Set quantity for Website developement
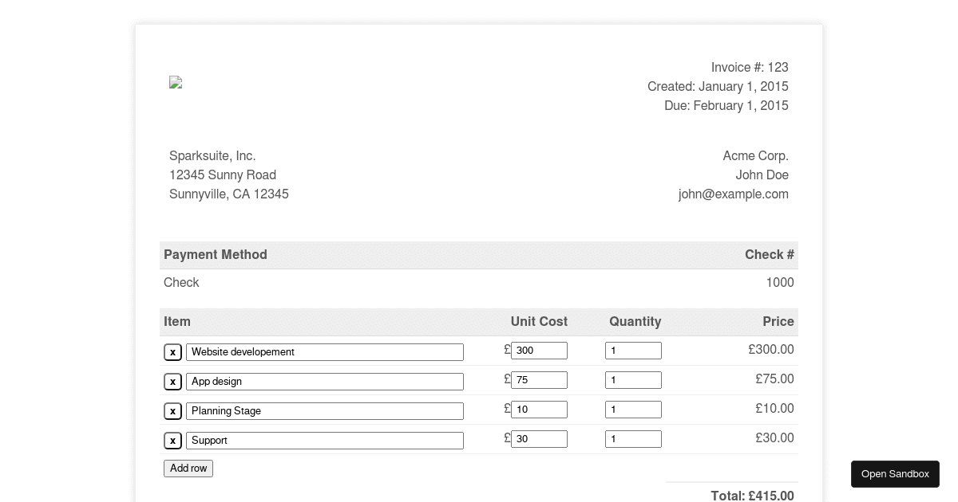958x502 pixels. (633, 350)
